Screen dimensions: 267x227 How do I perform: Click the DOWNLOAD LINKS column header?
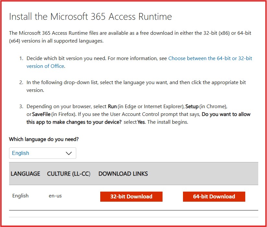123,174
